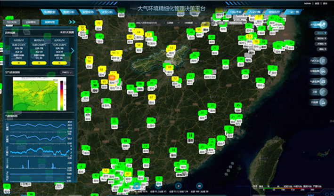
Task: Open the province dropdown in the search bar
Action: tap(173, 23)
